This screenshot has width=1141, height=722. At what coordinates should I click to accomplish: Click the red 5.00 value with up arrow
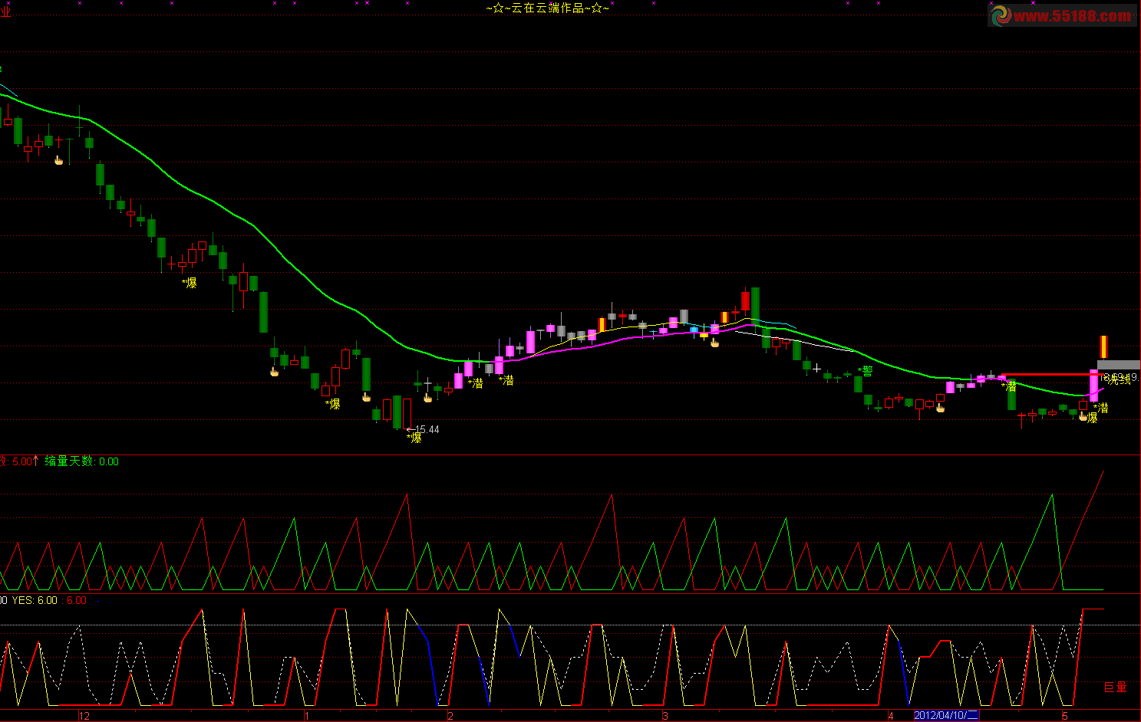(25, 461)
